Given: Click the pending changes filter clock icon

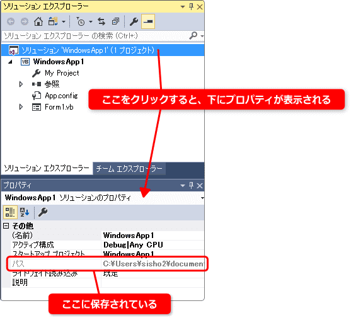Looking at the screenshot, I should pos(81,21).
